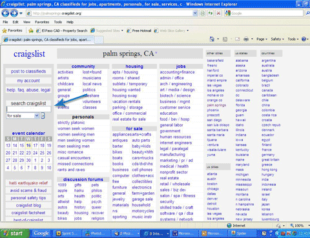
Task: Open accounting+finance jobs category
Action: pos(177,72)
